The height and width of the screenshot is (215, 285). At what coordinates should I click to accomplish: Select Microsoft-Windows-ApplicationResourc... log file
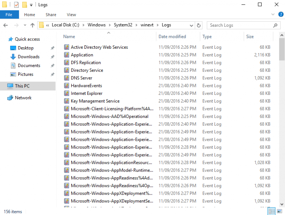pos(111,163)
